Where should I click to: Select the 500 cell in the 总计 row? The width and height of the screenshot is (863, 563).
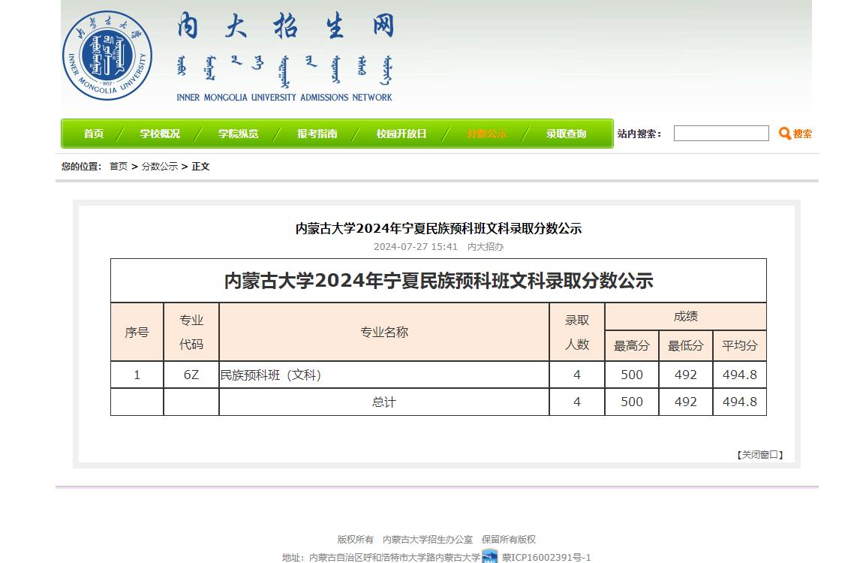pos(632,402)
